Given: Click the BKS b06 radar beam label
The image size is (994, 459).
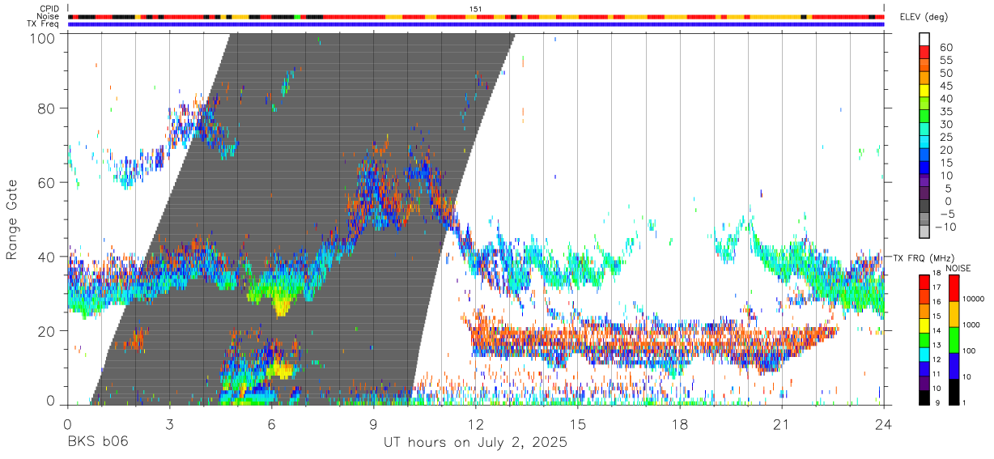Looking at the screenshot, I should (x=98, y=443).
